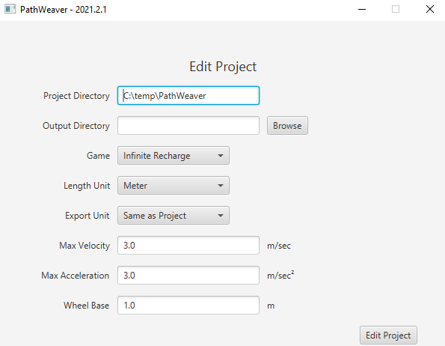Click the Wheel Base label
The image size is (445, 346).
pos(86,306)
